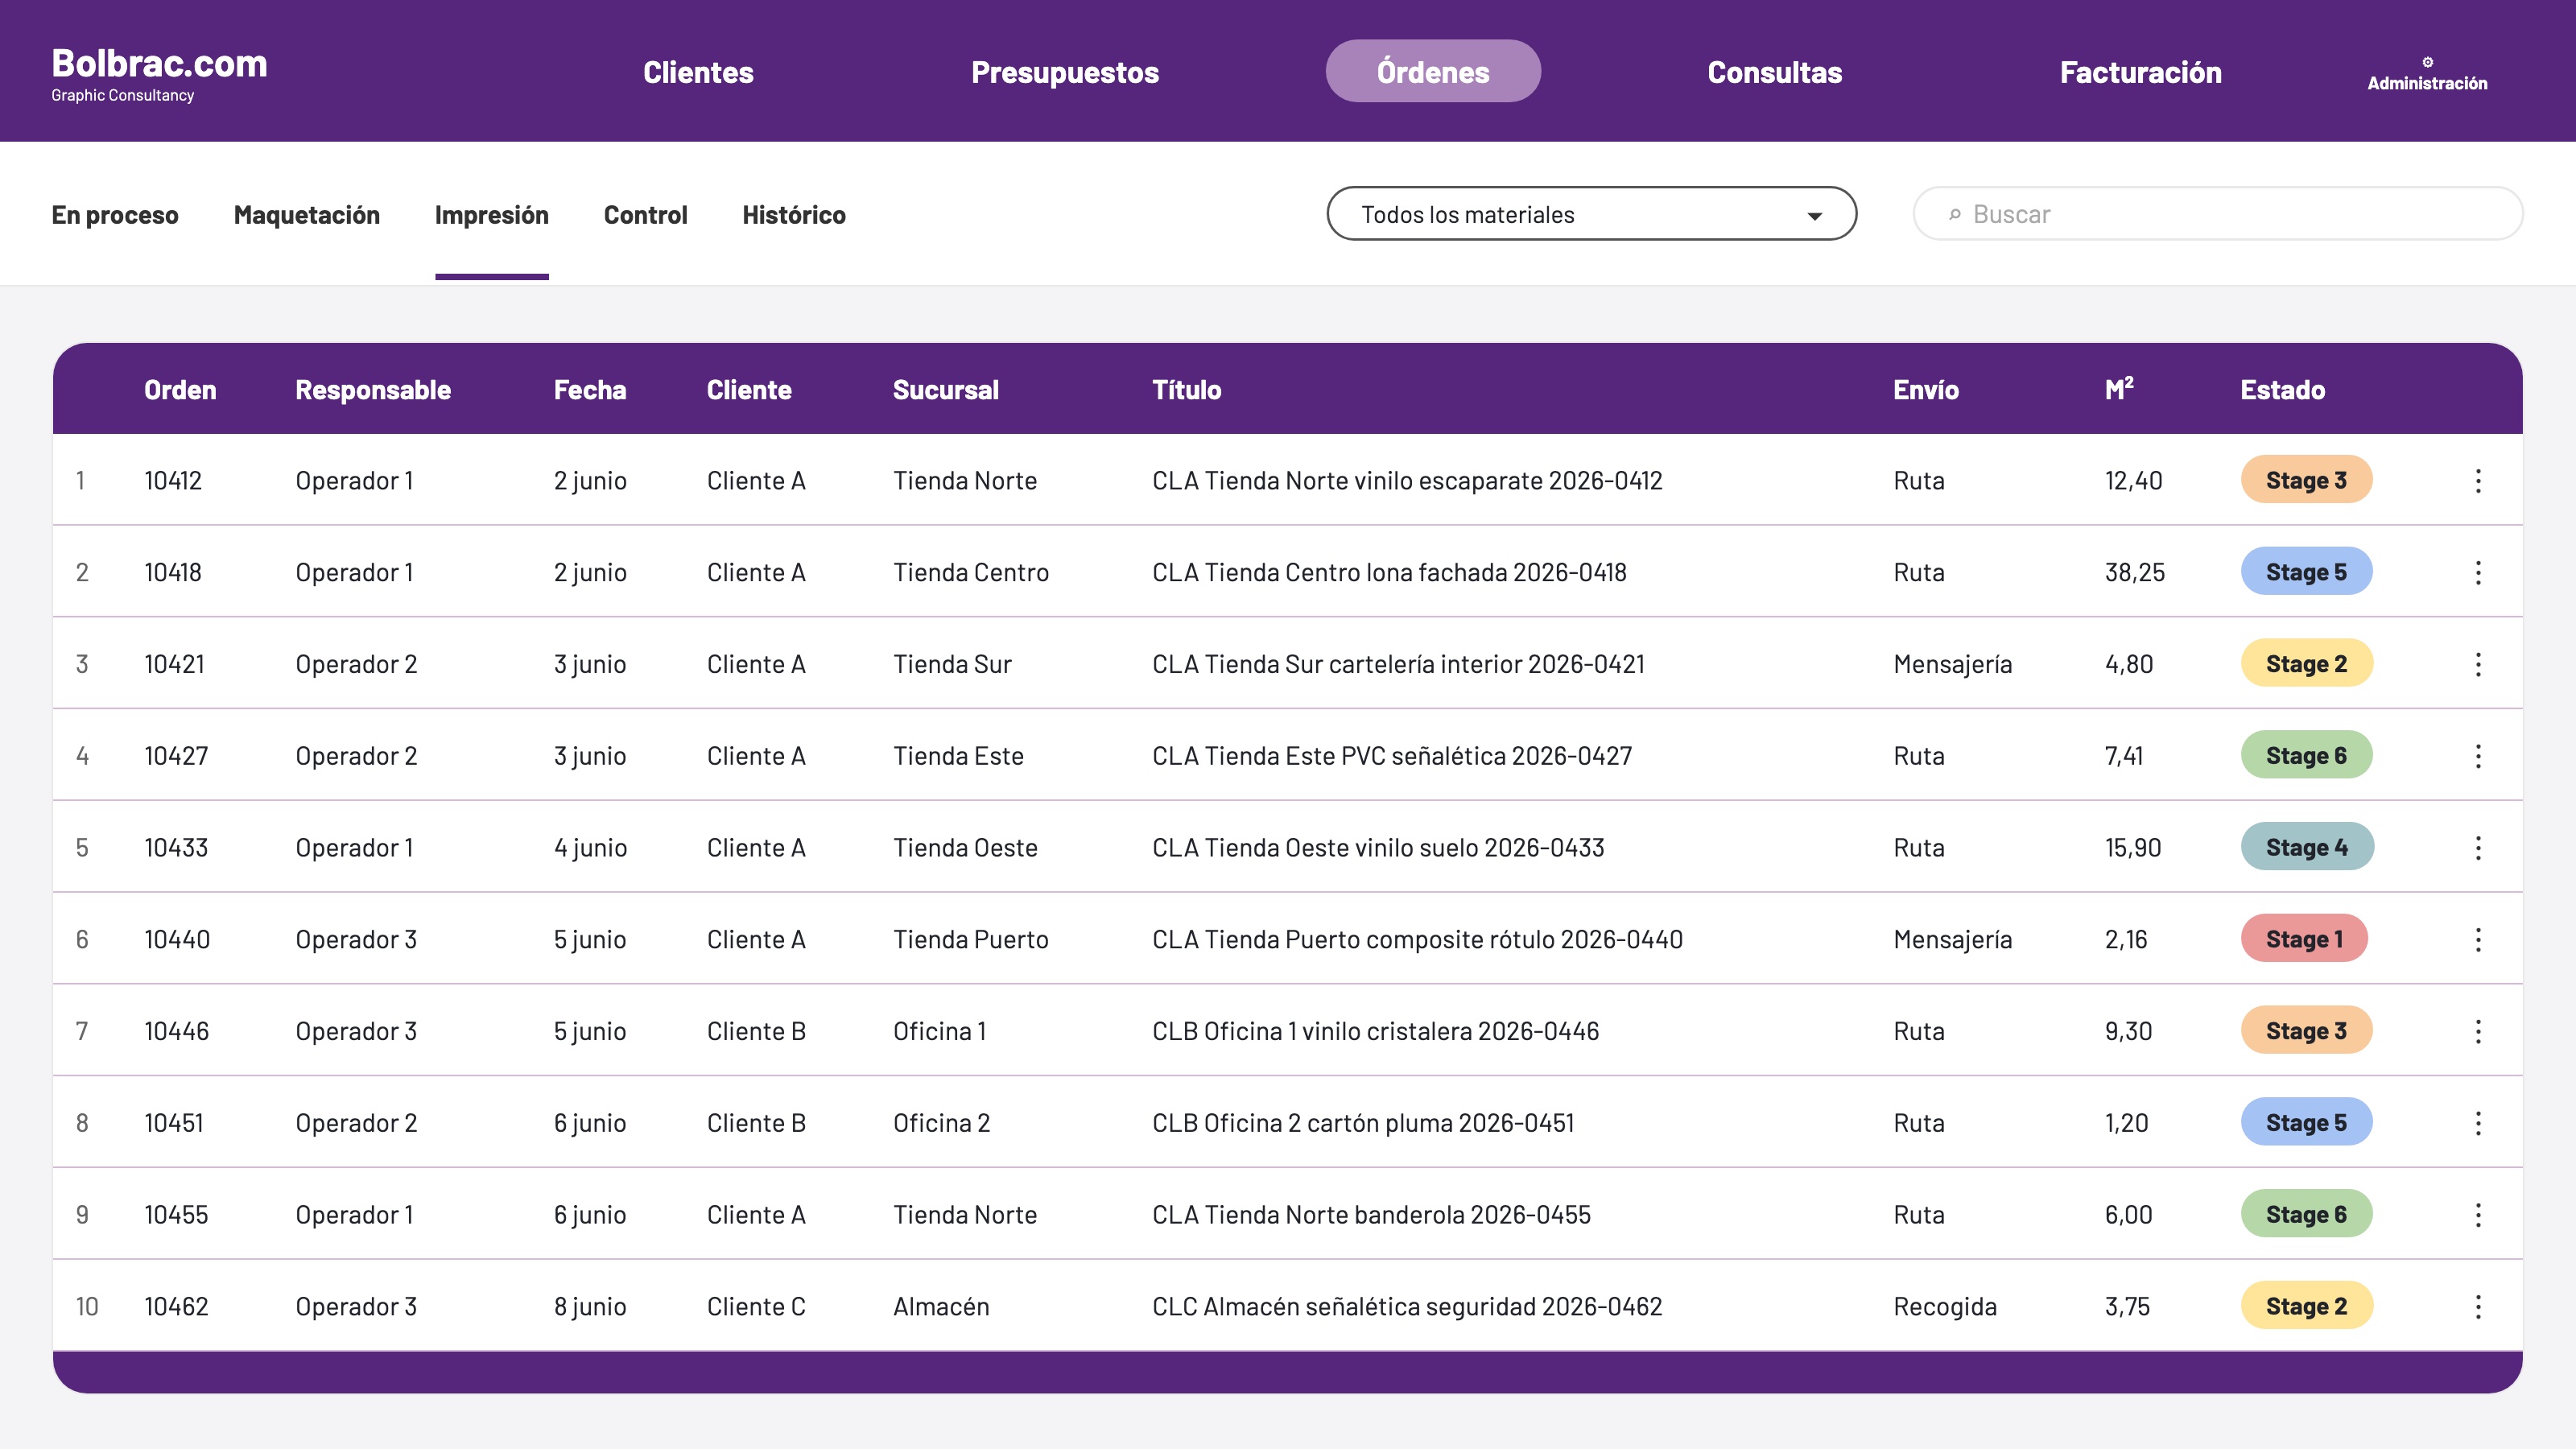Click the Stage 2 badge for order 10462
2576x1449 pixels.
2306,1306
